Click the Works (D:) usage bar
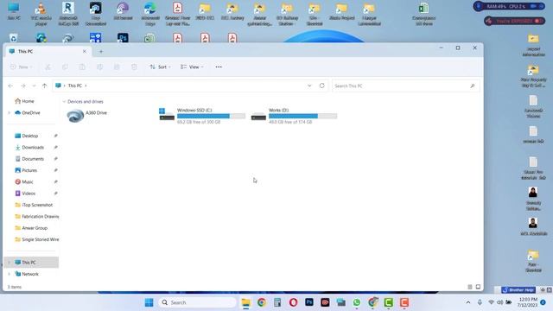The height and width of the screenshot is (311, 553). pos(302,116)
